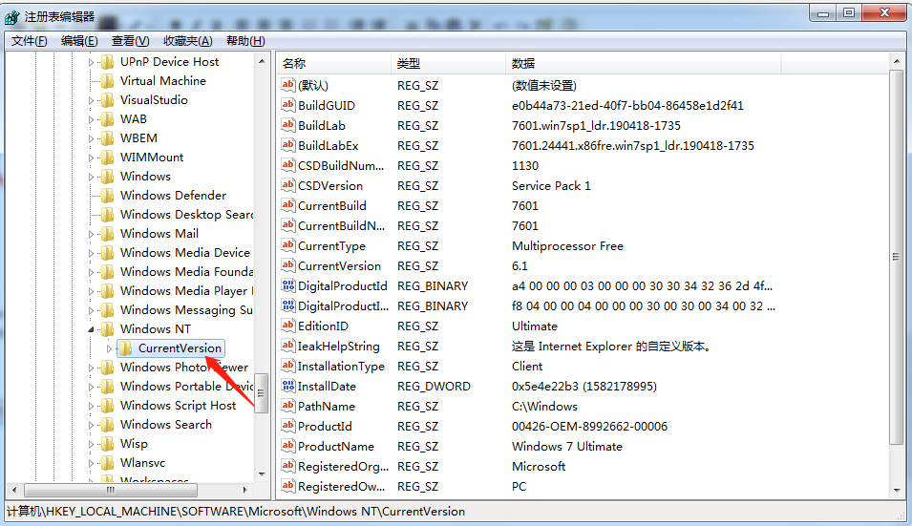Click the CurrentVersion key folder icon
This screenshot has width=912, height=526.
(x=125, y=348)
